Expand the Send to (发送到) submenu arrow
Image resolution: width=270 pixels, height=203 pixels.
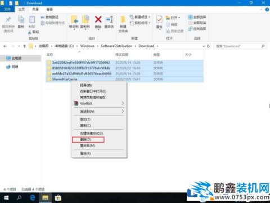point(123,111)
